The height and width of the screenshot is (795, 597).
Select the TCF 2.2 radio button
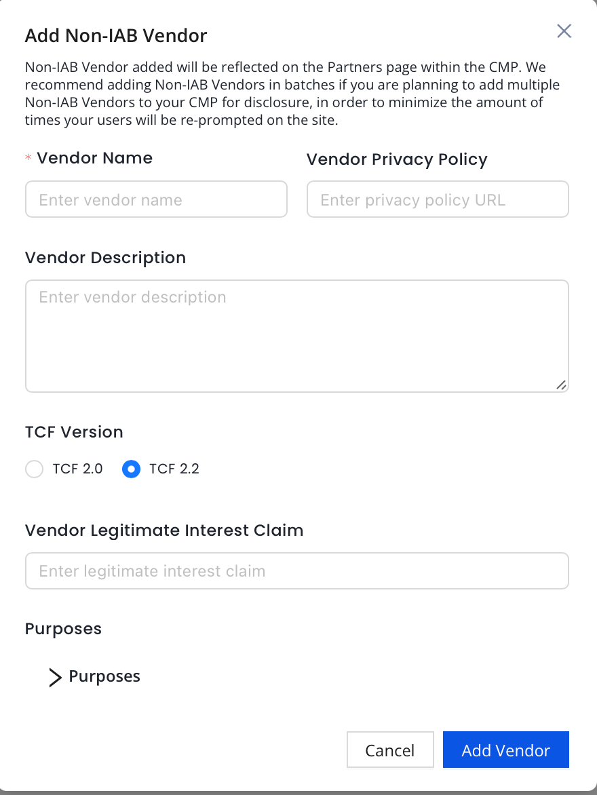point(131,469)
